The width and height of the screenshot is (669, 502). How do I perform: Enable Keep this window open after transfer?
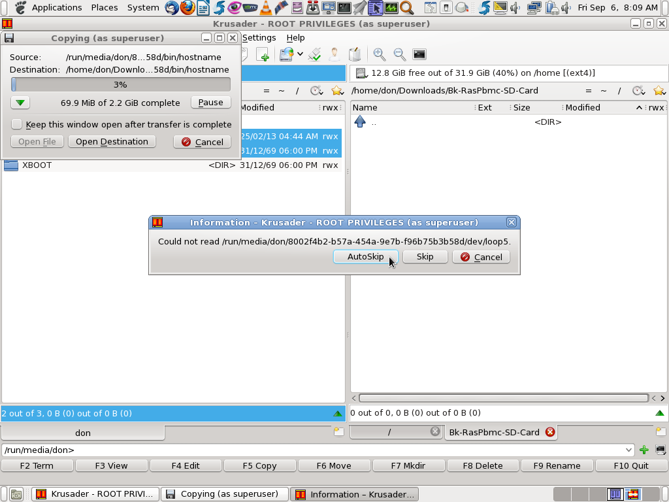(17, 124)
